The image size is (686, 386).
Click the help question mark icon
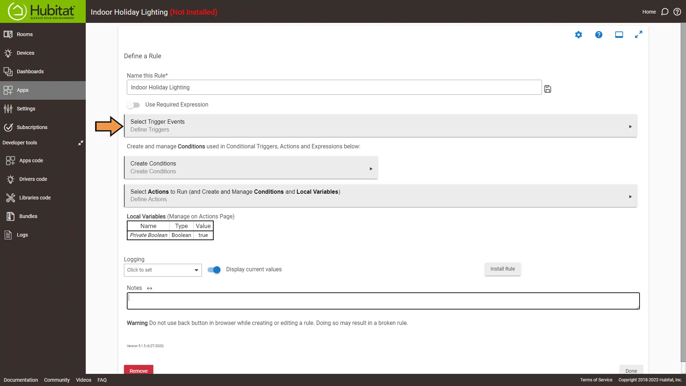[599, 35]
